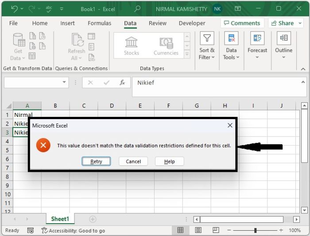Select column D header
The height and width of the screenshot is (236, 310).
tap(112, 106)
